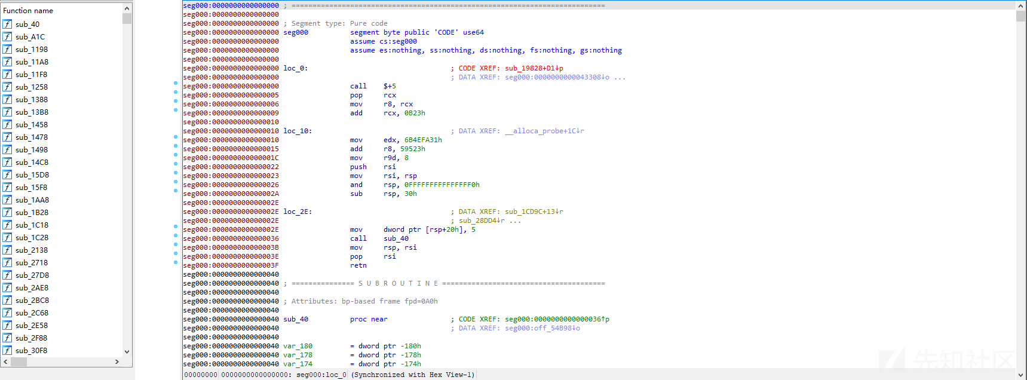The width and height of the screenshot is (1027, 380).
Task: Click function icon beside sub_2138
Action: [7, 250]
